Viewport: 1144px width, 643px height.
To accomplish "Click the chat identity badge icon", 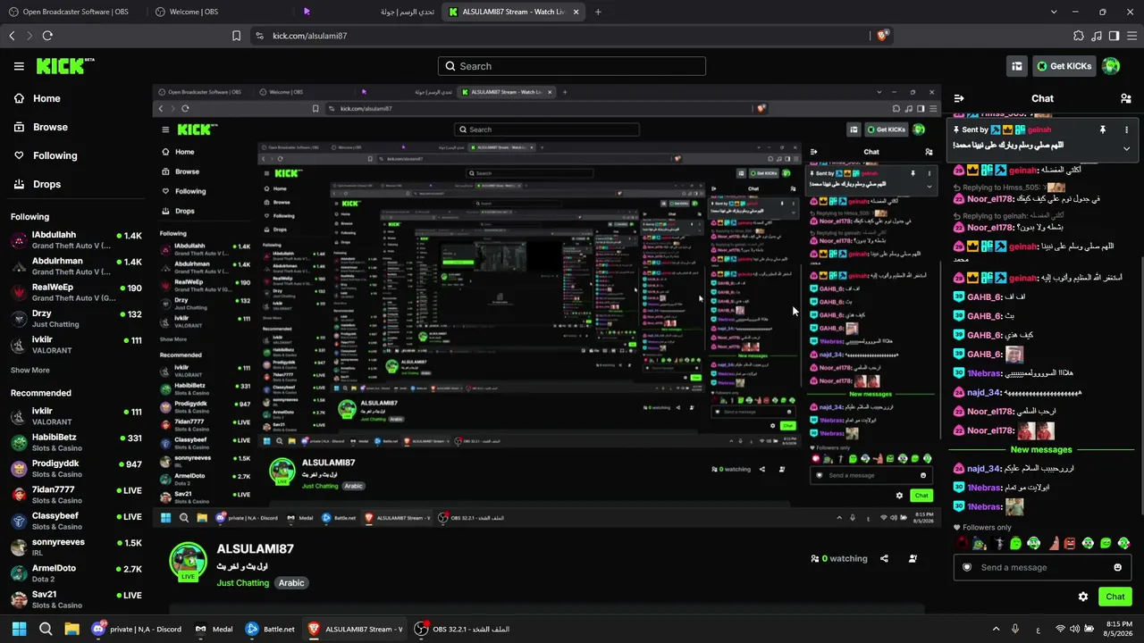I will click(x=966, y=567).
